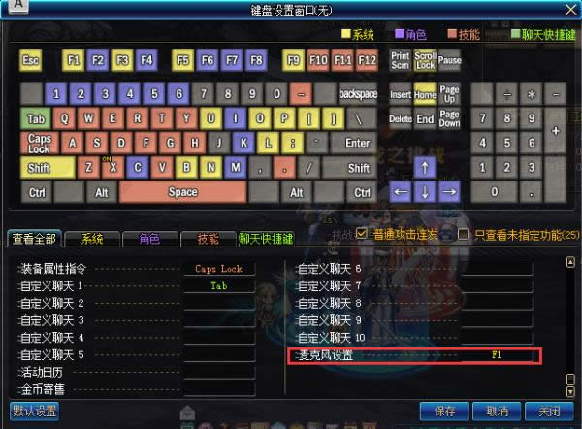Click the Space bar key
Image resolution: width=582 pixels, height=429 pixels.
coord(182,192)
